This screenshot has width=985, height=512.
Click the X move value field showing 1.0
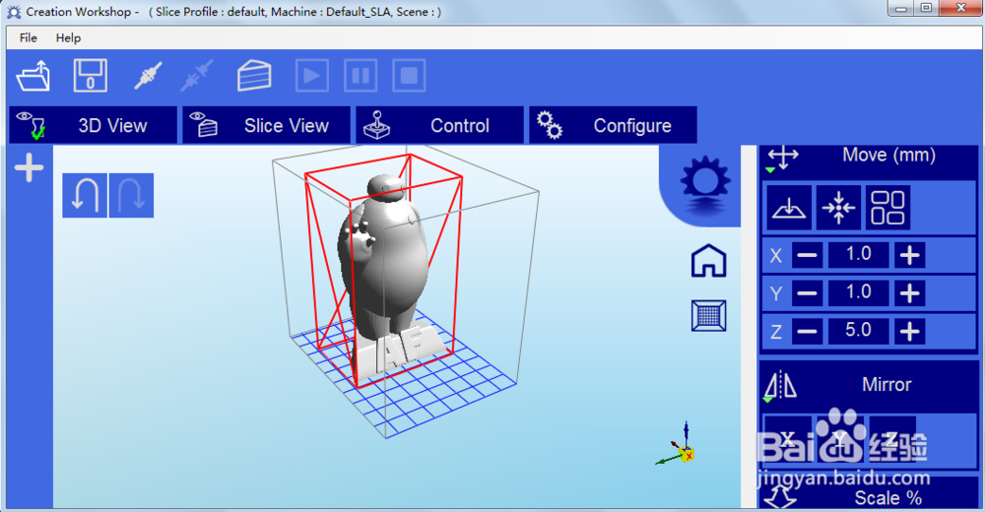click(x=858, y=255)
